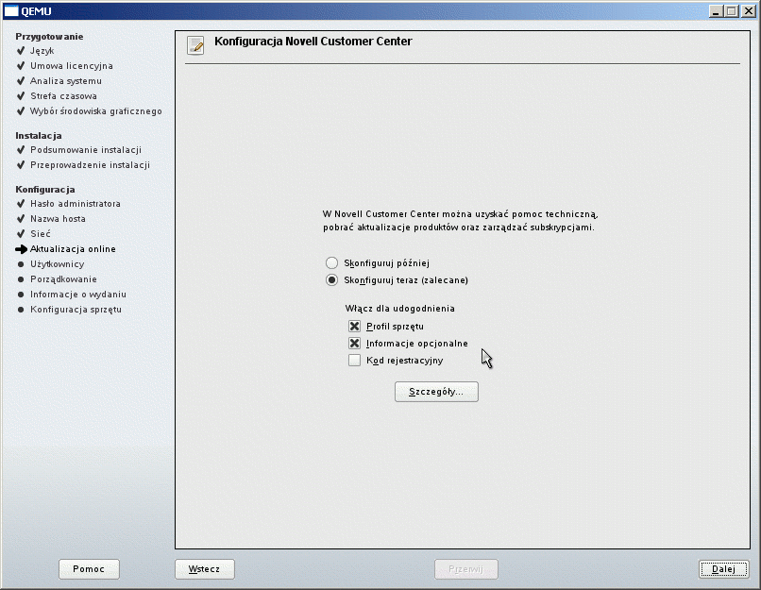Click the Strefa czasowa step
761x590 pixels.
click(x=63, y=96)
